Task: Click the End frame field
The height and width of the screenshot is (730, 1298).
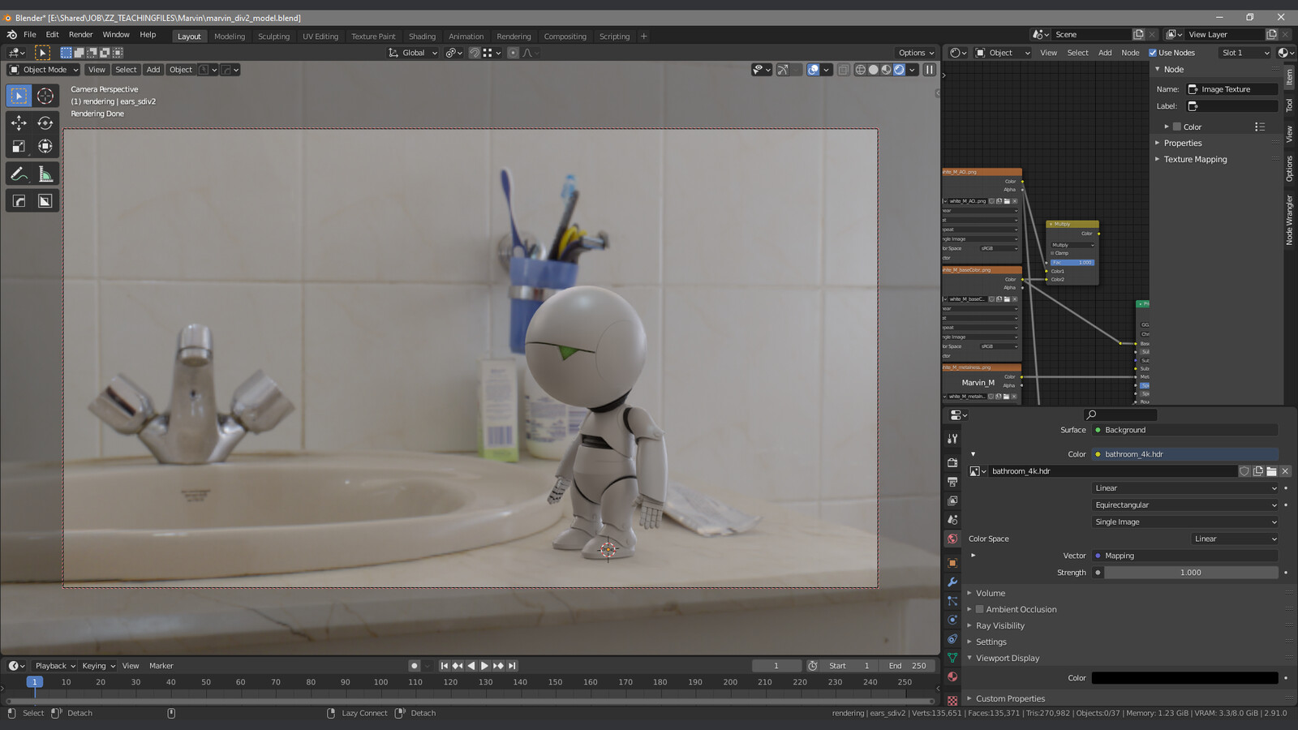Action: 907,666
